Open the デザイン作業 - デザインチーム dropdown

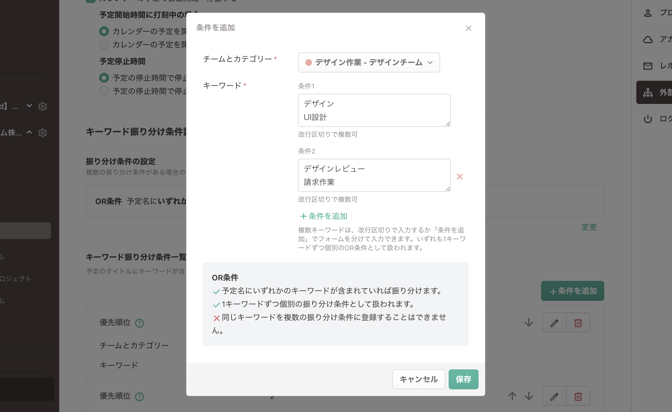[369, 62]
